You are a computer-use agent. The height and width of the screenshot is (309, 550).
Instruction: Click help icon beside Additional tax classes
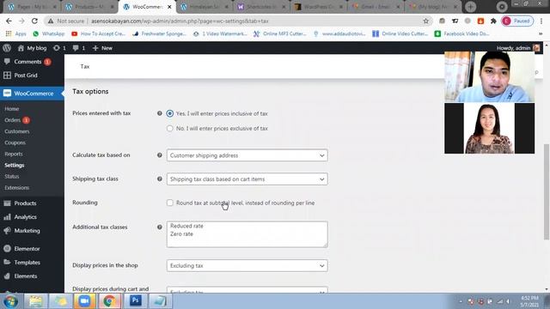[x=160, y=227]
